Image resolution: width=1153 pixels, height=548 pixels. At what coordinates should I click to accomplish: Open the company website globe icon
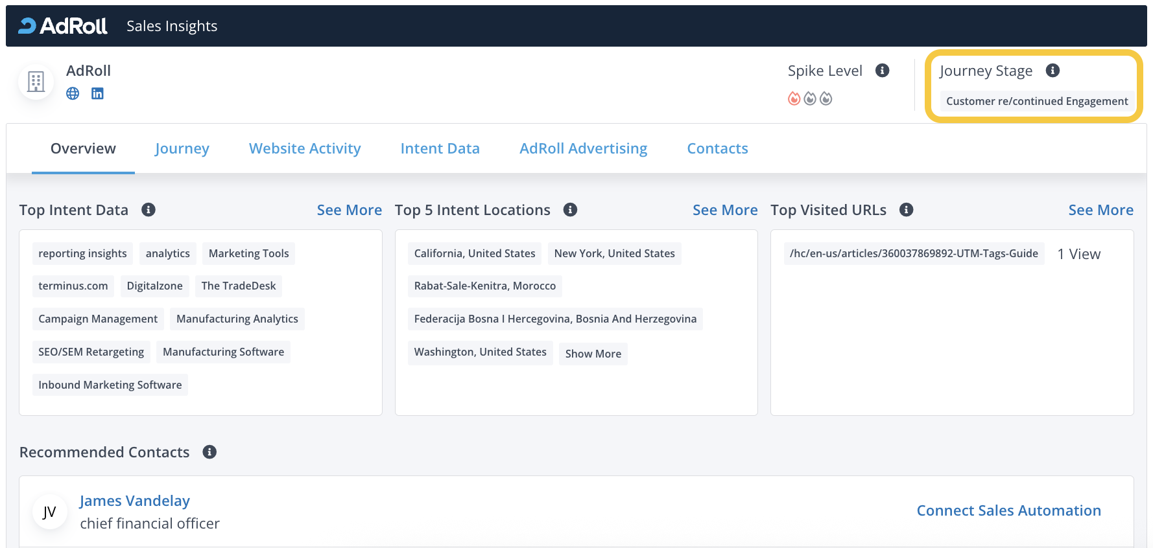click(73, 94)
